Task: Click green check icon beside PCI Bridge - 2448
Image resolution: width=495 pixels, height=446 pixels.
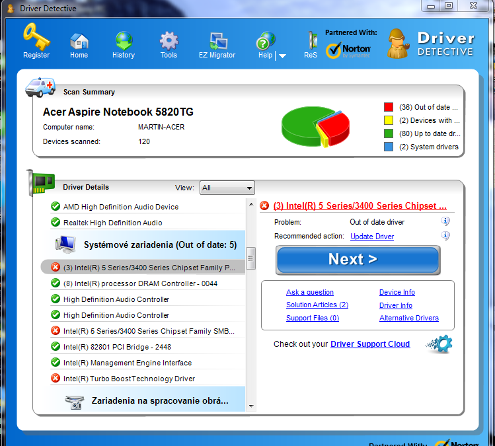Action: pyautogui.click(x=56, y=346)
